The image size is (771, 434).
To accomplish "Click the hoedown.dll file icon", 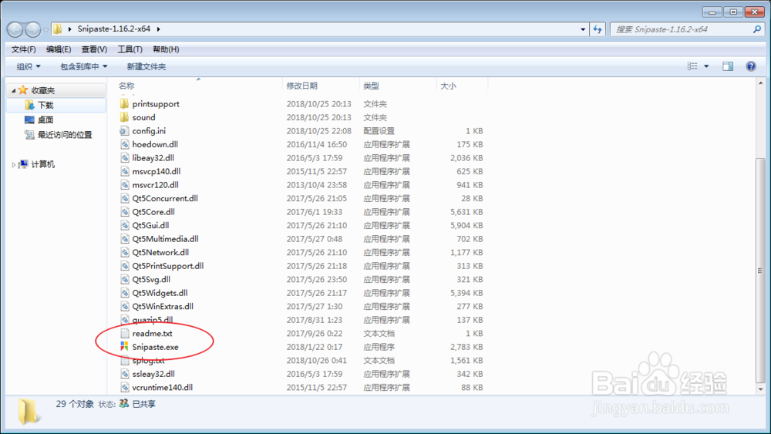I will pyautogui.click(x=124, y=144).
